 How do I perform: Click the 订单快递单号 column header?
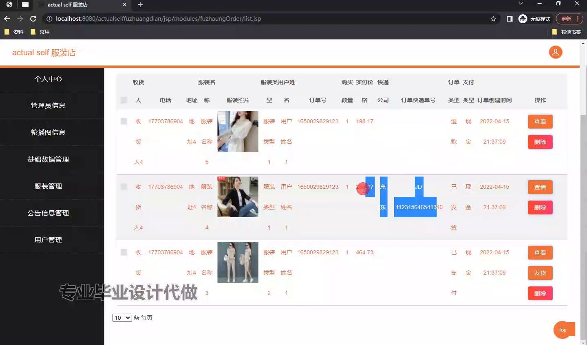tap(418, 100)
